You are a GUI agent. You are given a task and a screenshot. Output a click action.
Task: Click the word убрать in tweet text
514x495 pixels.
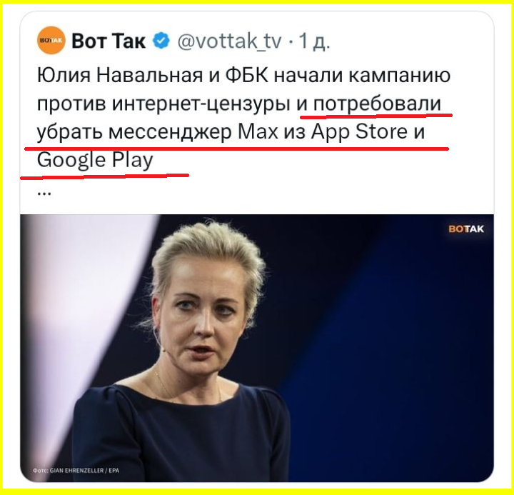click(x=70, y=132)
